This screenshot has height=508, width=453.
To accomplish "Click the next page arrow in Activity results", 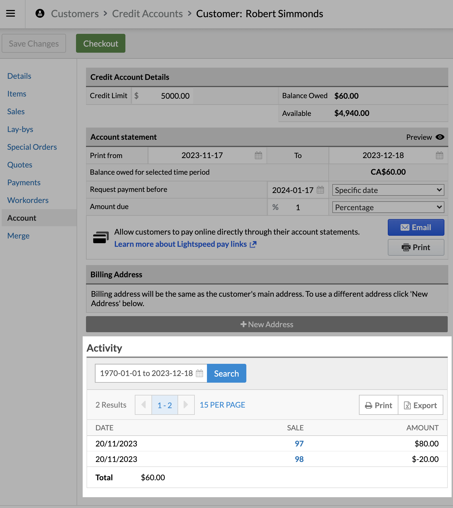I will point(186,405).
